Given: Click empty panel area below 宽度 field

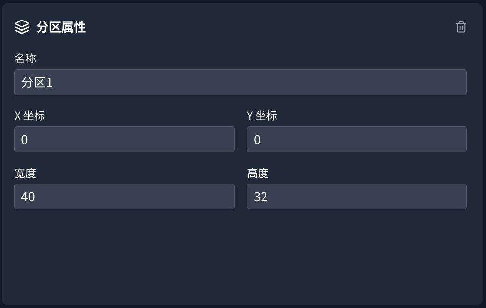Looking at the screenshot, I should [x=124, y=254].
